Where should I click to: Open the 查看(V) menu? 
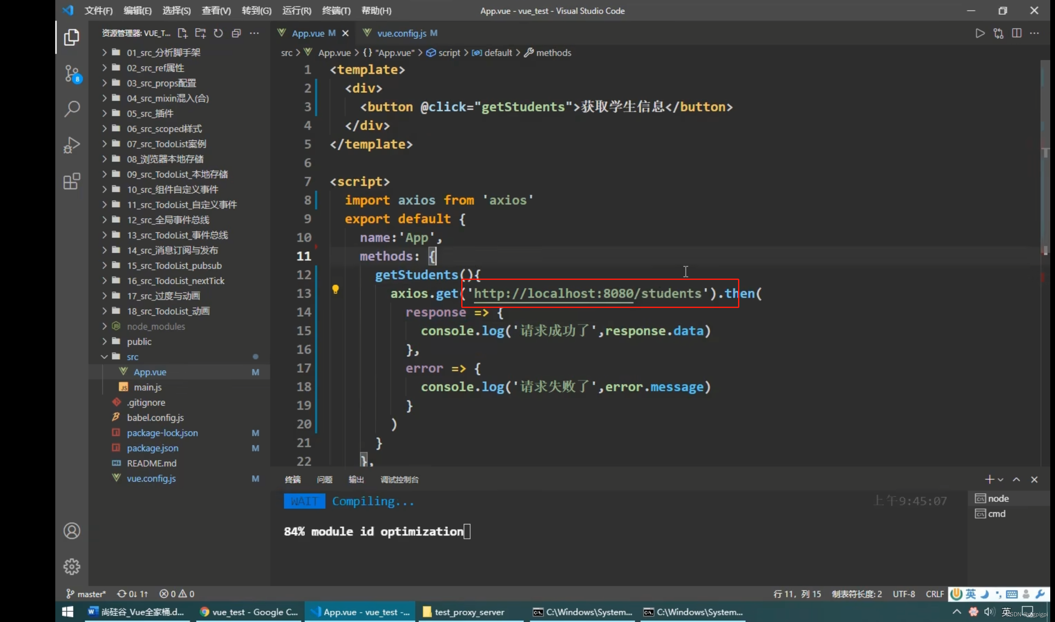tap(216, 11)
